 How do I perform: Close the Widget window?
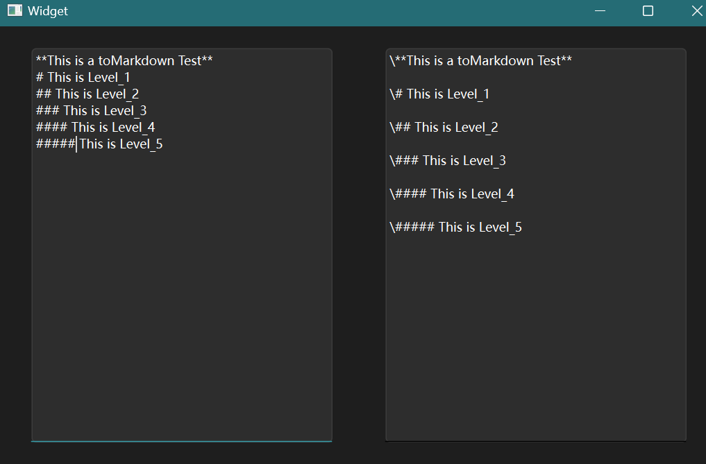[696, 11]
